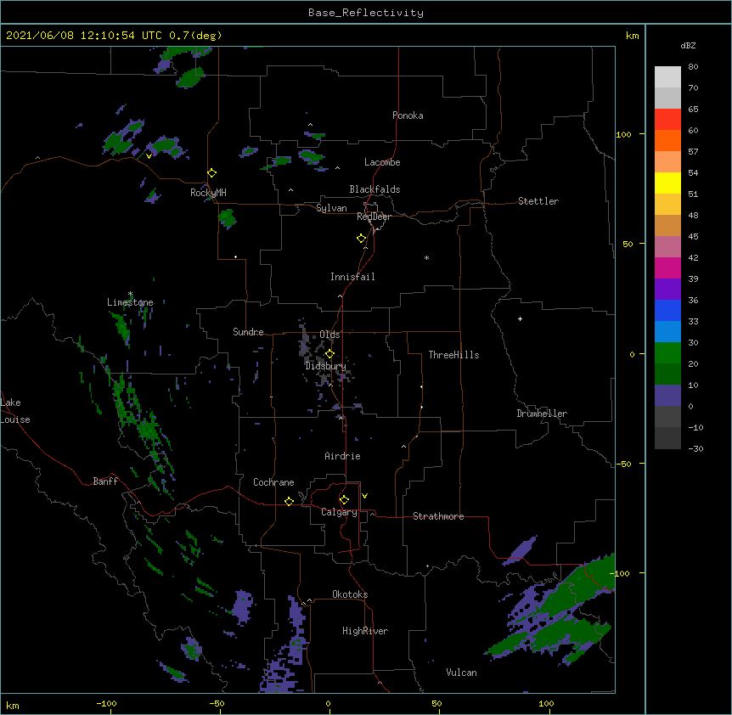Select the Didsbury label
The image size is (732, 715).
coord(325,366)
